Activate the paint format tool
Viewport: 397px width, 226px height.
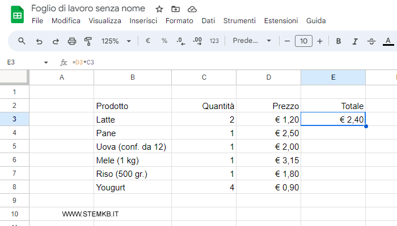click(x=88, y=41)
